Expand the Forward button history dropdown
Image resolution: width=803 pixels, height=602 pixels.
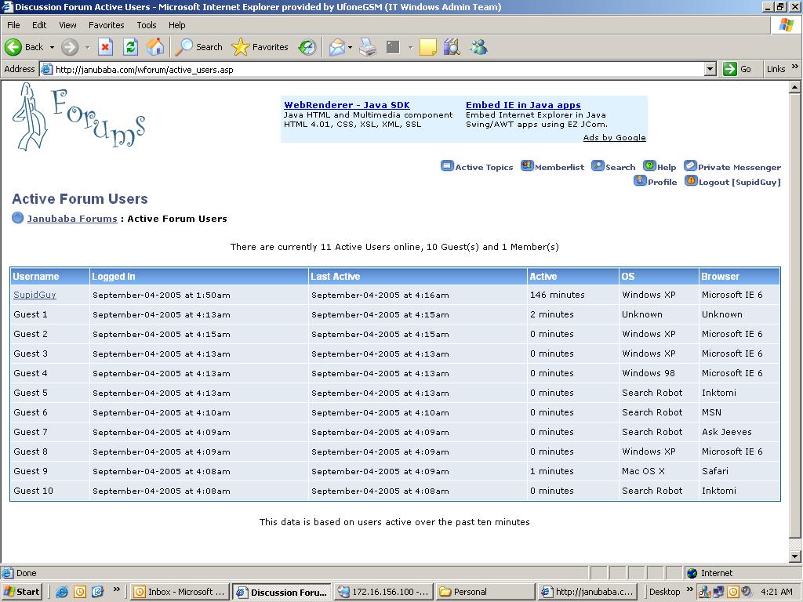coord(87,47)
